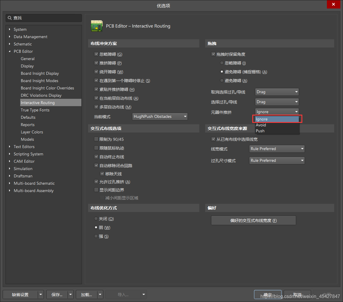Open the Board Insight Display page
The image size is (343, 302).
(x=40, y=73)
